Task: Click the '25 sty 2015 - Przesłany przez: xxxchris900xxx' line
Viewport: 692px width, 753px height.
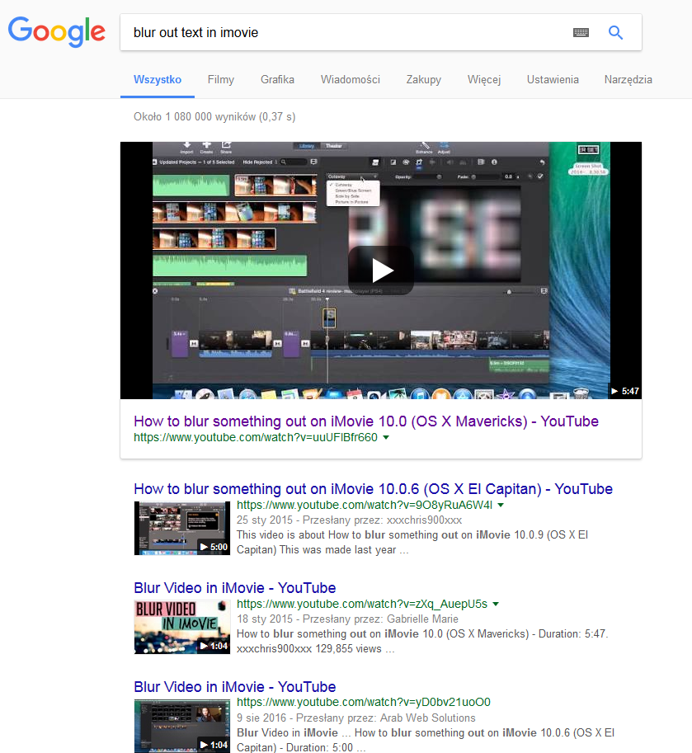Action: 349,520
